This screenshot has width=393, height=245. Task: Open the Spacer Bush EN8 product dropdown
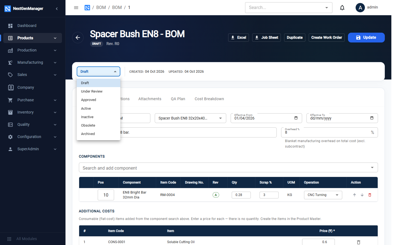tap(190, 118)
